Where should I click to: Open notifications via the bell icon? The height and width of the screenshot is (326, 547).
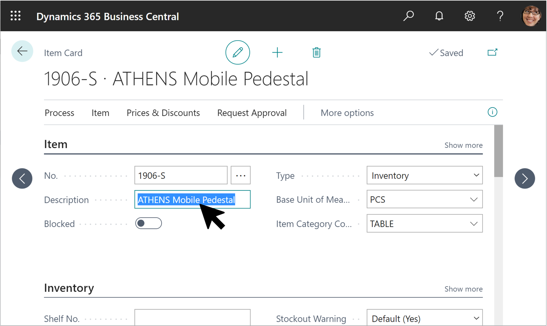[x=439, y=16]
